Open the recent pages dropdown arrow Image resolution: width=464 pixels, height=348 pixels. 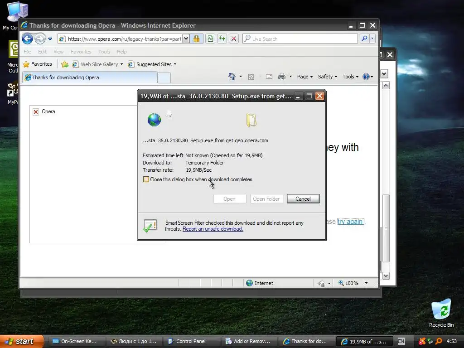coord(50,39)
